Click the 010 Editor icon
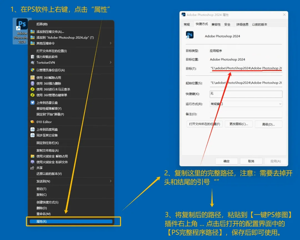Screen dimensions: 300x240 (x=32, y=122)
